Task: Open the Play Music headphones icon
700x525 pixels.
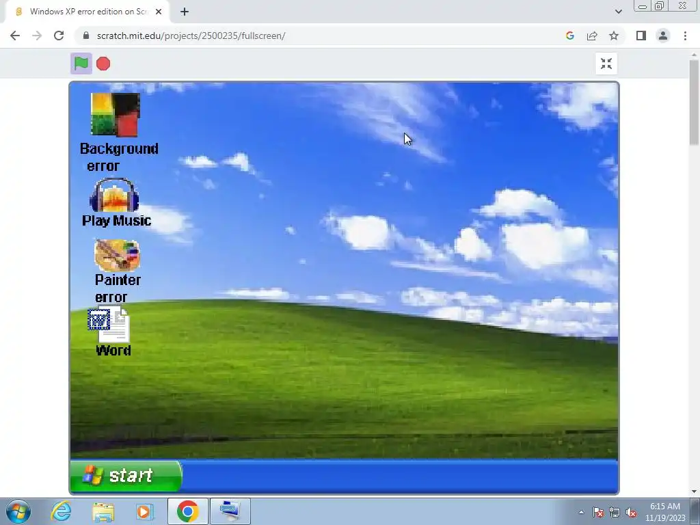Action: coord(115,195)
